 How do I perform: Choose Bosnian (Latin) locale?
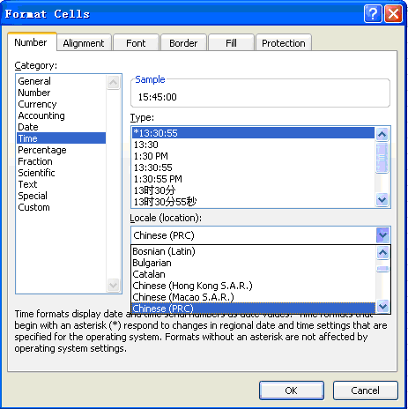(x=253, y=251)
